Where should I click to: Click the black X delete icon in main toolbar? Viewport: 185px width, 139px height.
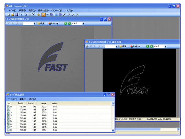click(34, 14)
